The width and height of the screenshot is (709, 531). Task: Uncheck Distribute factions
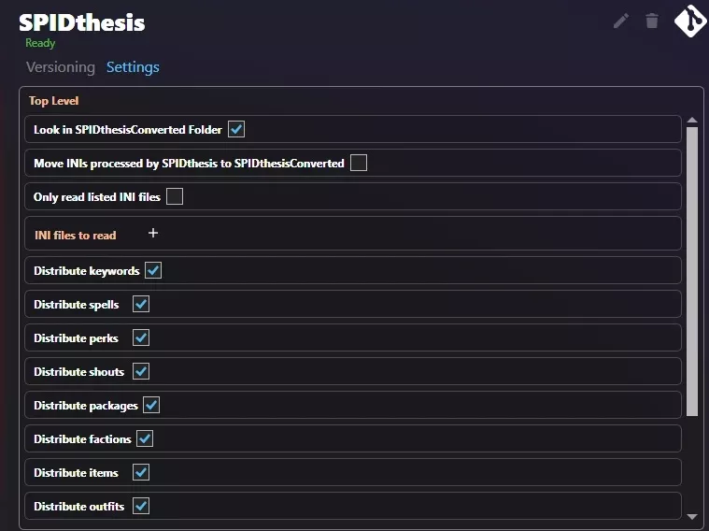[x=145, y=438]
